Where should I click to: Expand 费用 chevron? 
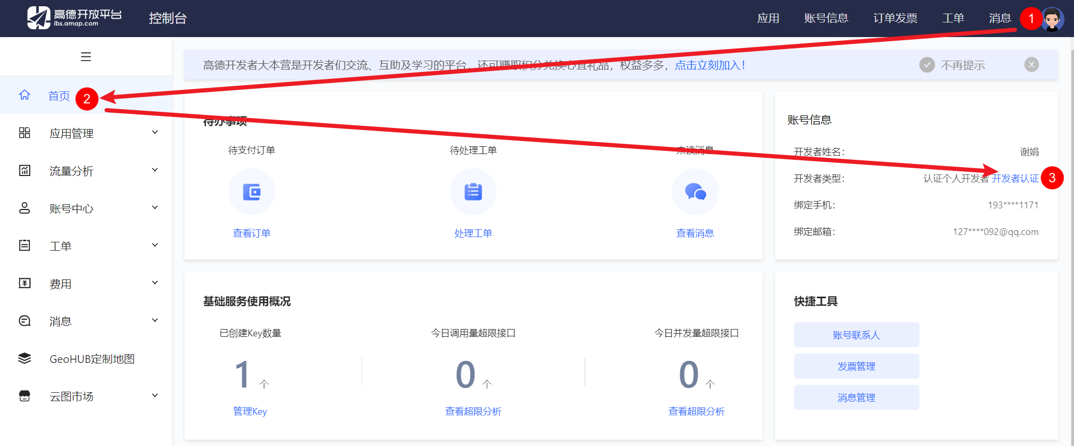coord(155,283)
